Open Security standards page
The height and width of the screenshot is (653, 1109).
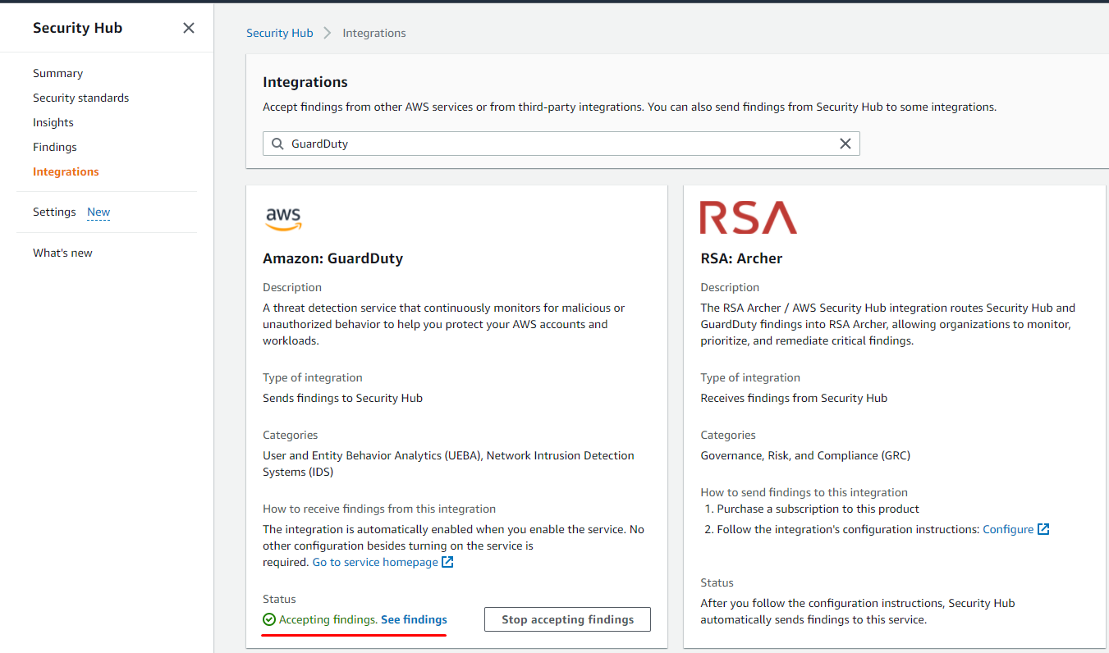tap(80, 98)
